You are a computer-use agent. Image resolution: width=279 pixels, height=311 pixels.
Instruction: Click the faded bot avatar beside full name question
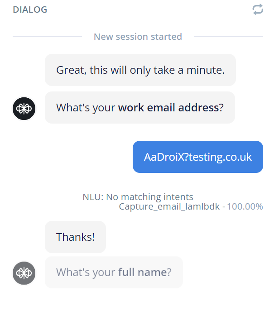tap(24, 273)
